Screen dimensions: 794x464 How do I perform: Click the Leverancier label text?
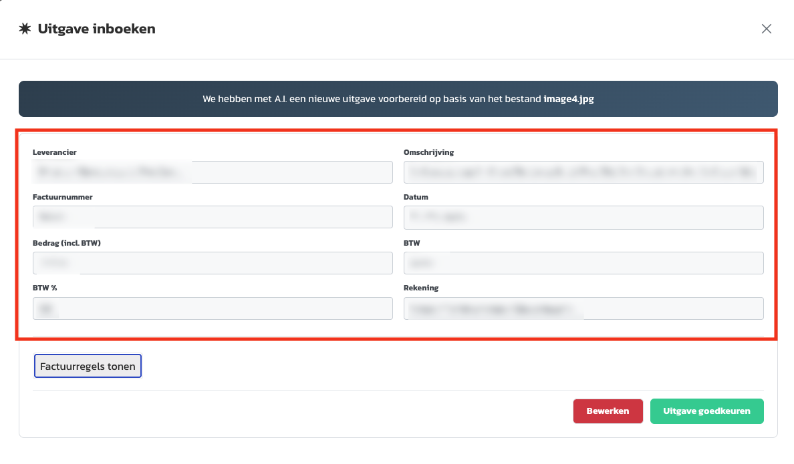coord(55,152)
